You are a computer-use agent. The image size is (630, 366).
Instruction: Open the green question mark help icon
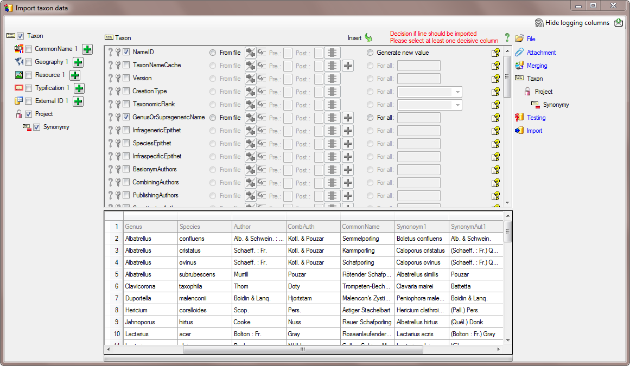point(507,38)
